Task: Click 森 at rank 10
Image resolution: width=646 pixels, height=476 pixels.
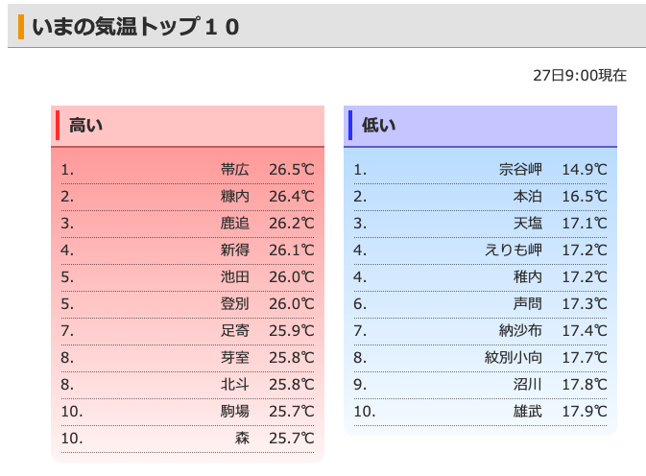Action: [242, 439]
